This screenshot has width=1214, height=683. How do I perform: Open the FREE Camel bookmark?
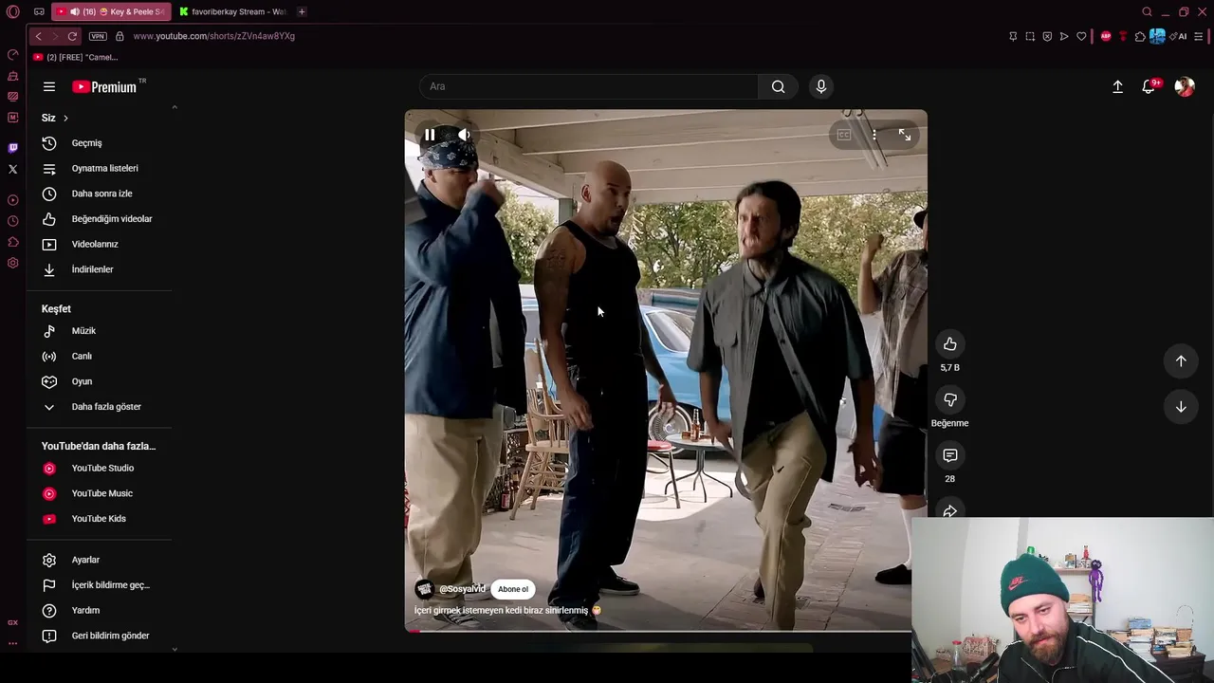[76, 57]
